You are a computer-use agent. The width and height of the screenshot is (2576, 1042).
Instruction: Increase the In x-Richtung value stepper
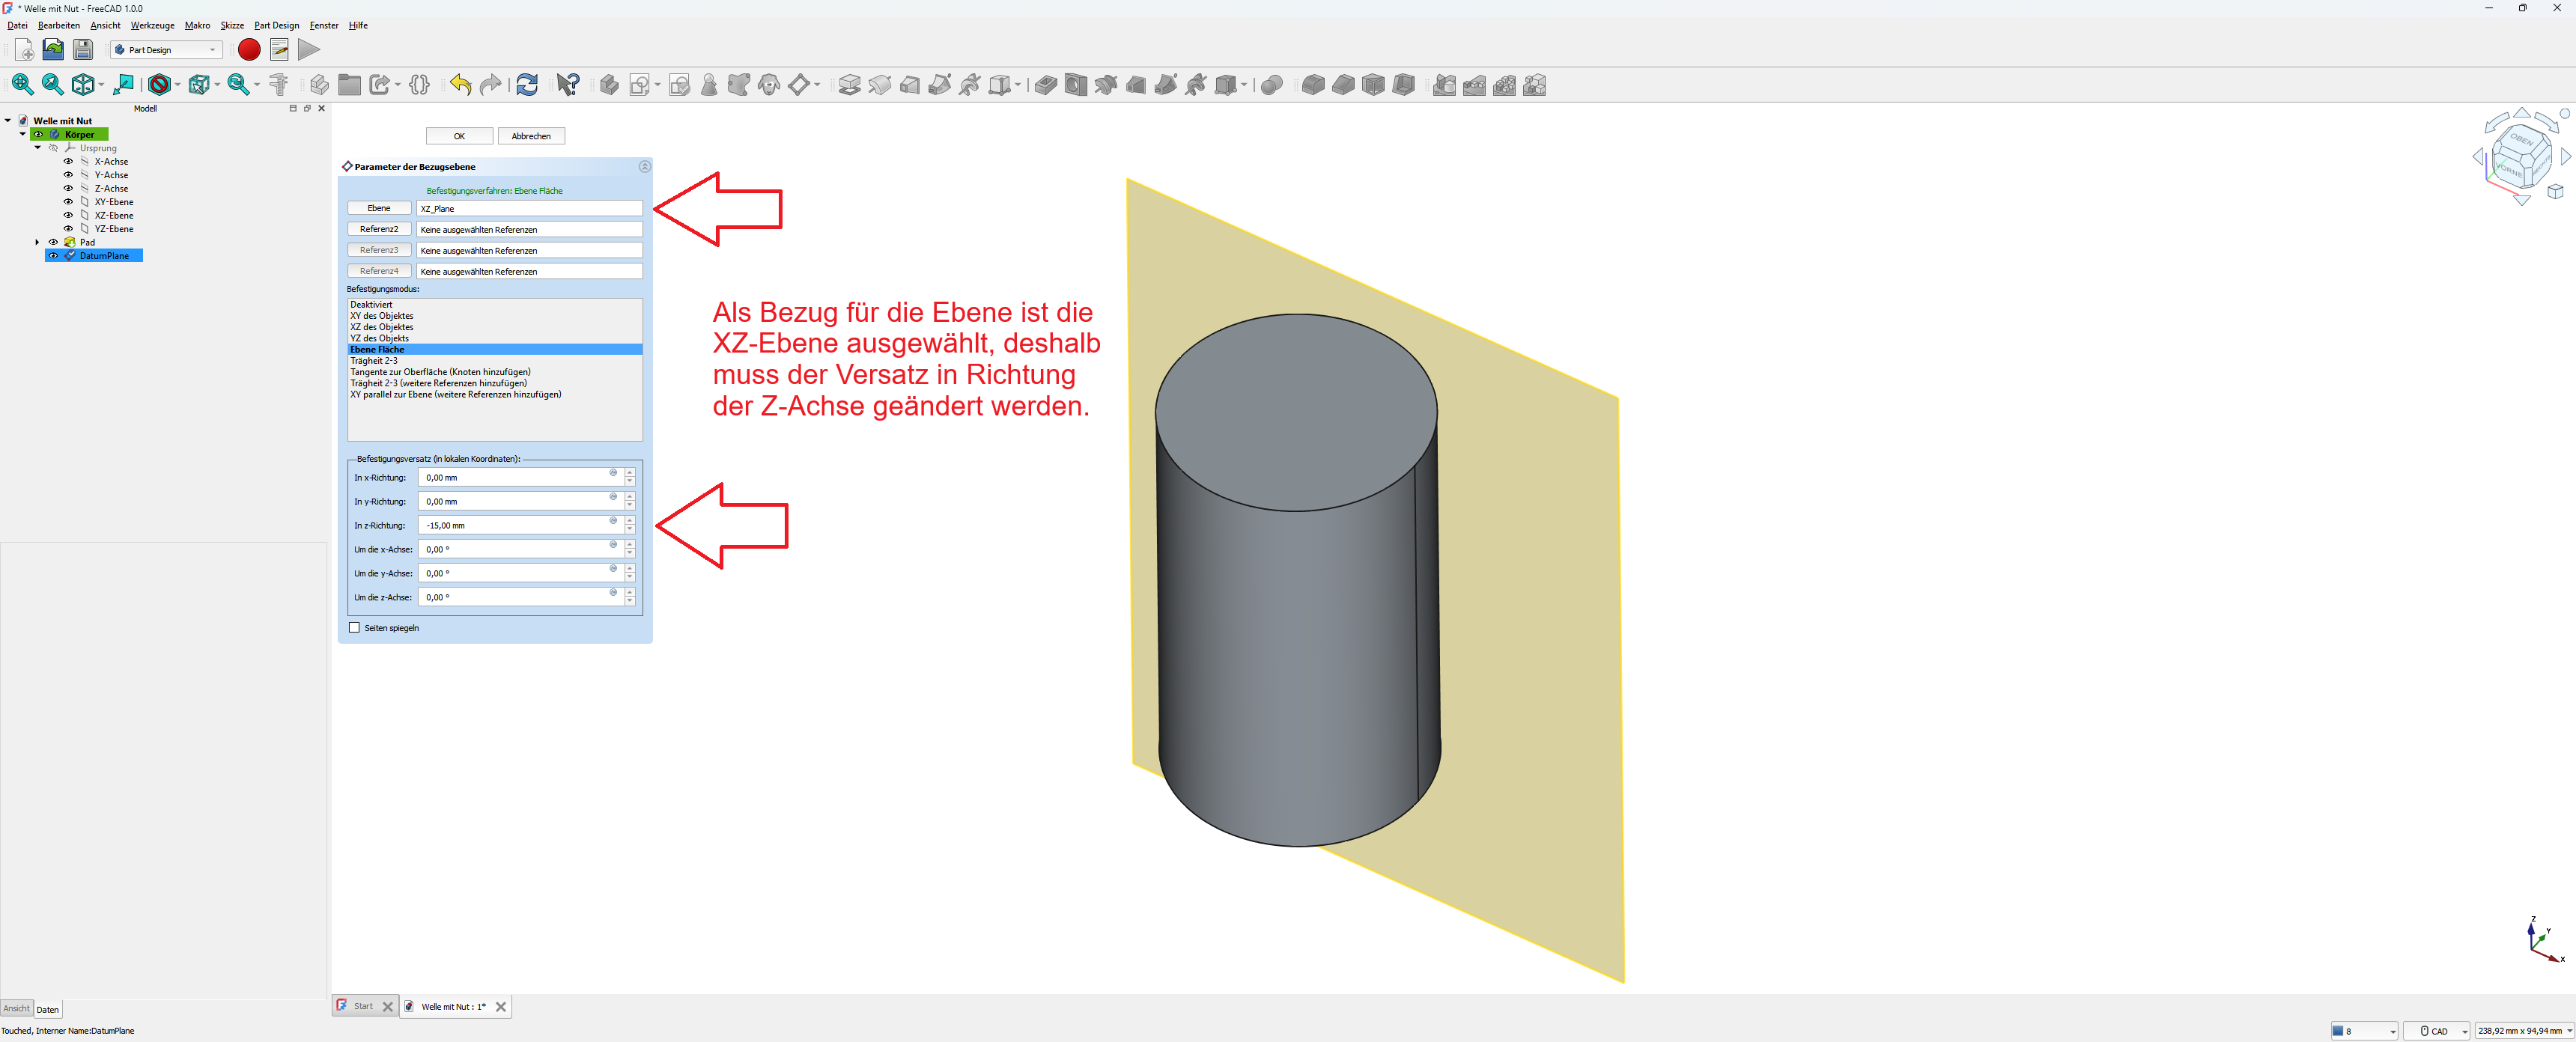point(630,473)
